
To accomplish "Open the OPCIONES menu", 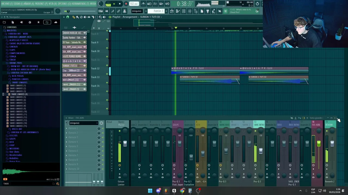I will click(64, 4).
